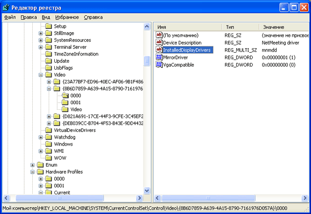Select the UsbFlags folder icon
311x214 pixels.
[49, 68]
